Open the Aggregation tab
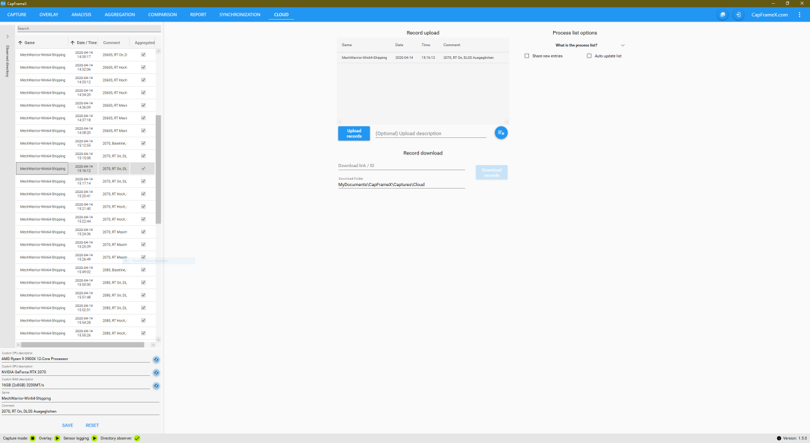Screen dimensions: 810x443 [x=120, y=15]
